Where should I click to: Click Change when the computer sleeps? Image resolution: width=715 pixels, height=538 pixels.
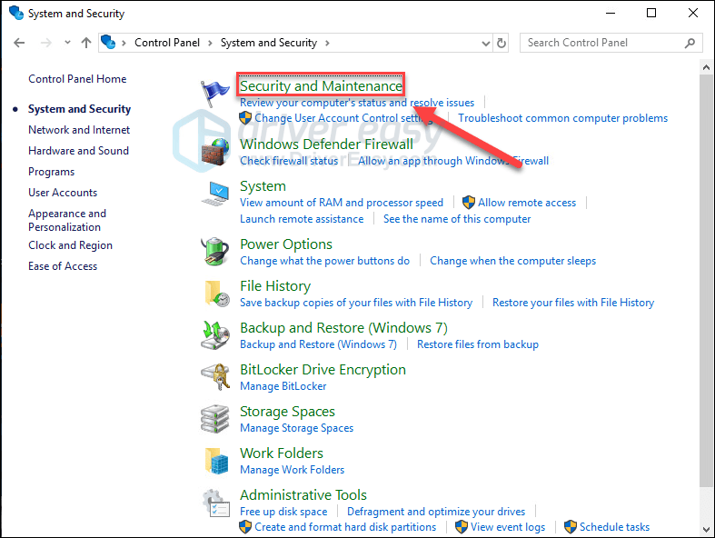point(513,261)
